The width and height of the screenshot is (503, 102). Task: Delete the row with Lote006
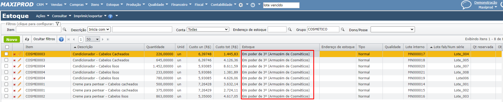[x=14, y=78]
